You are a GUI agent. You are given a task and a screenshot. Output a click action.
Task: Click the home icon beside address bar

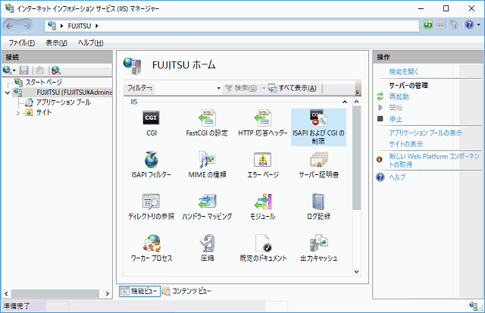[x=453, y=25]
